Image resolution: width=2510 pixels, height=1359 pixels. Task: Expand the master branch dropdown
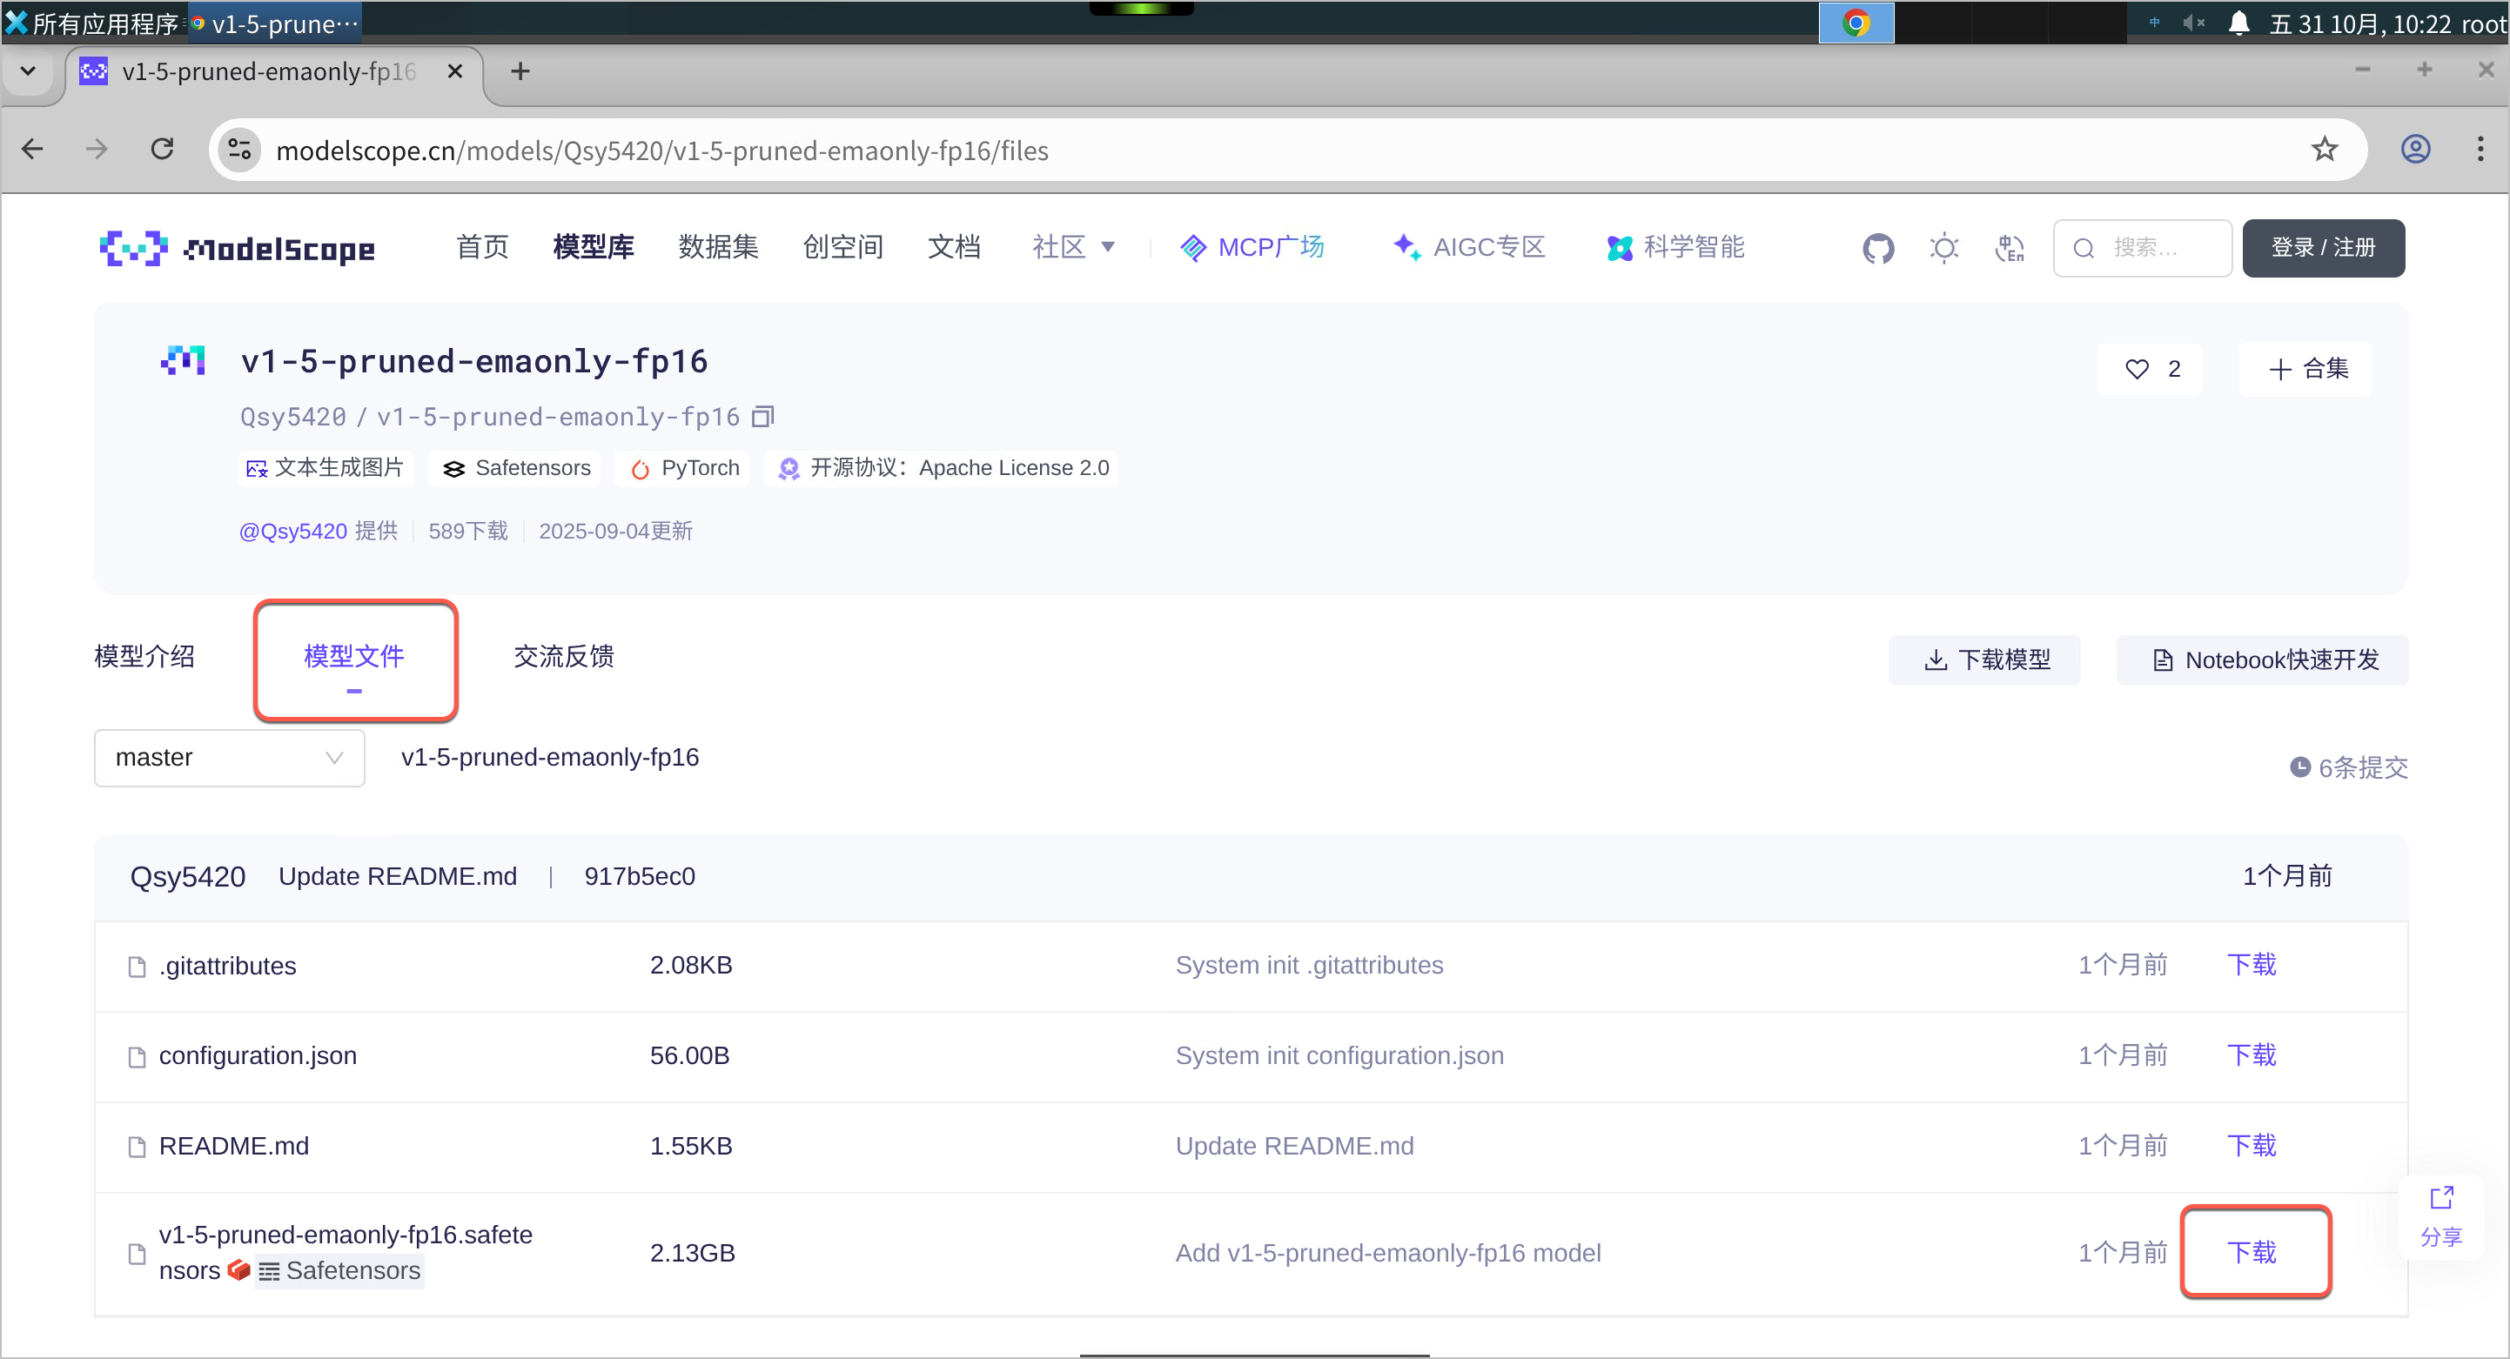(x=229, y=758)
